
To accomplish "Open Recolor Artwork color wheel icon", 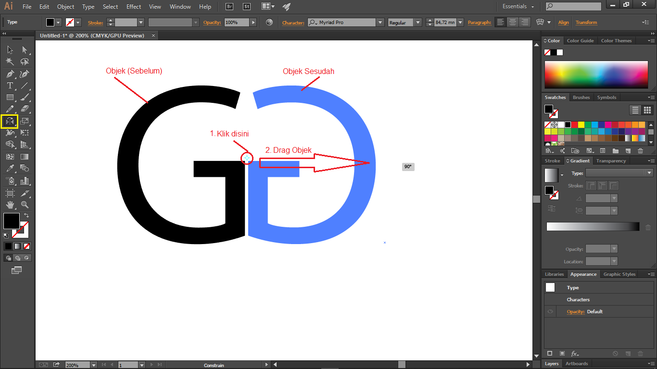I will (269, 23).
